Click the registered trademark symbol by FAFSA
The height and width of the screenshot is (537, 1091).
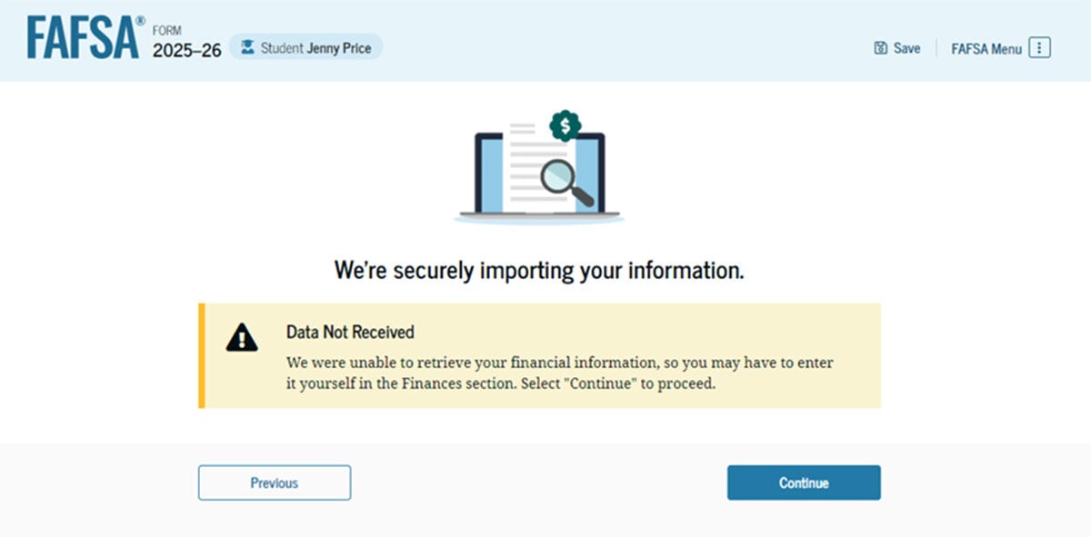tap(140, 20)
